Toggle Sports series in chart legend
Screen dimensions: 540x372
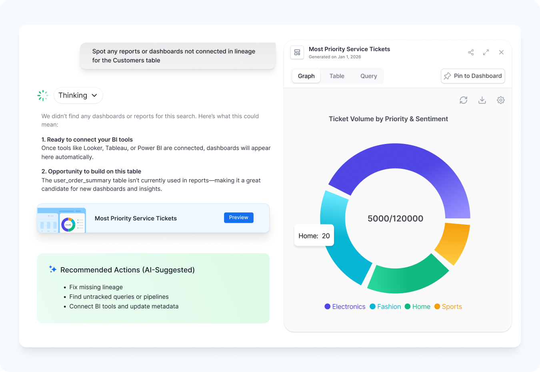click(448, 306)
